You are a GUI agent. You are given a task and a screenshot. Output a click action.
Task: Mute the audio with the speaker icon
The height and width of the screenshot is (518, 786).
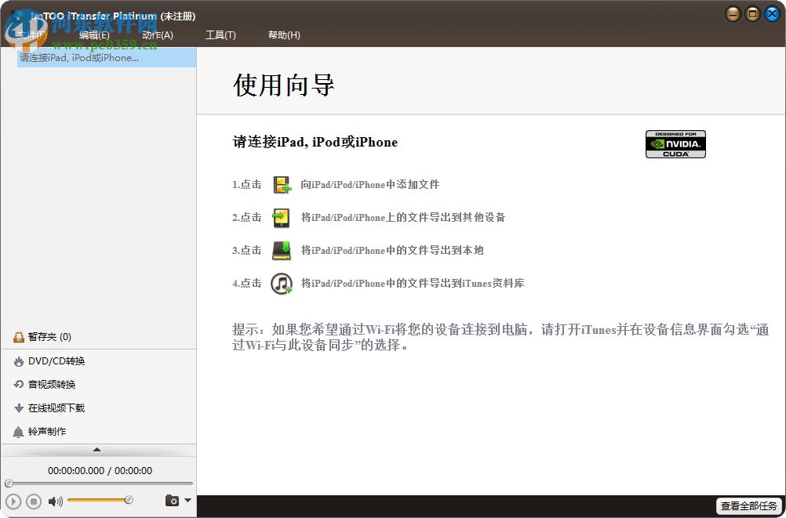(54, 500)
